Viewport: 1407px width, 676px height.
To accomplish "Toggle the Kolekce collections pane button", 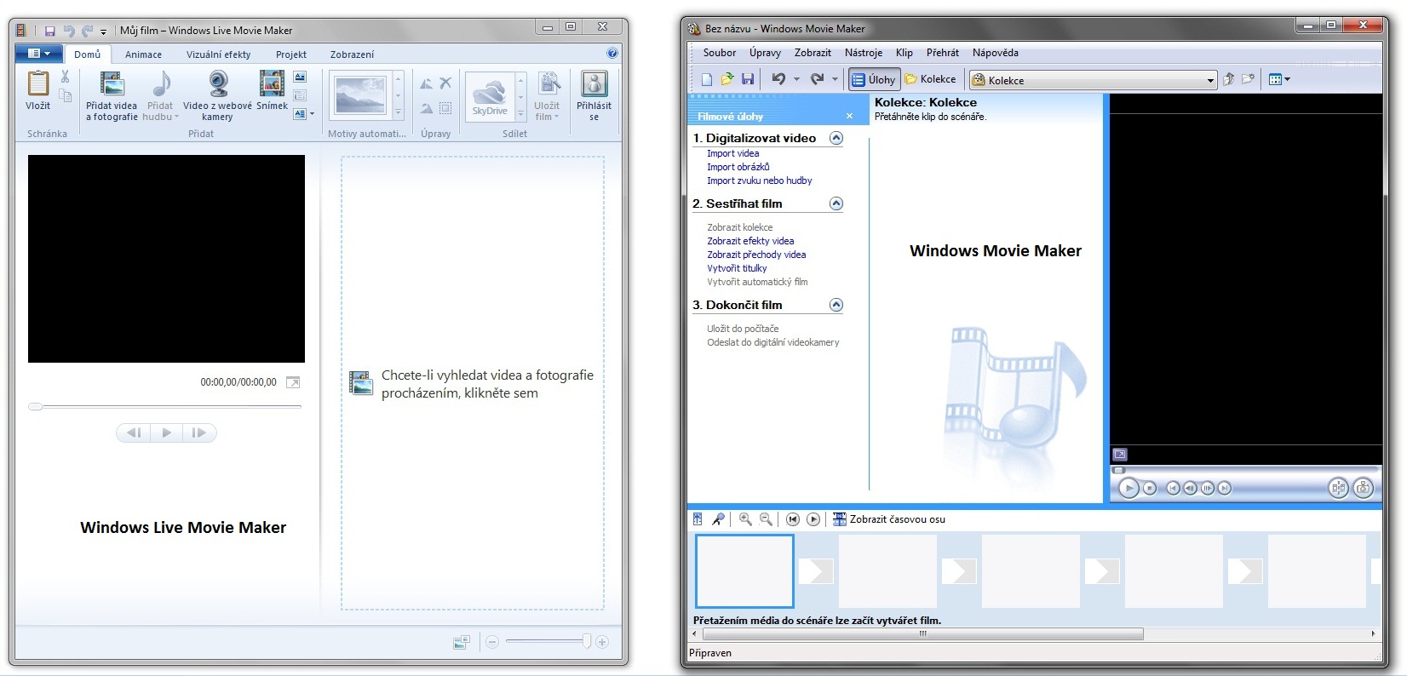I will point(931,79).
